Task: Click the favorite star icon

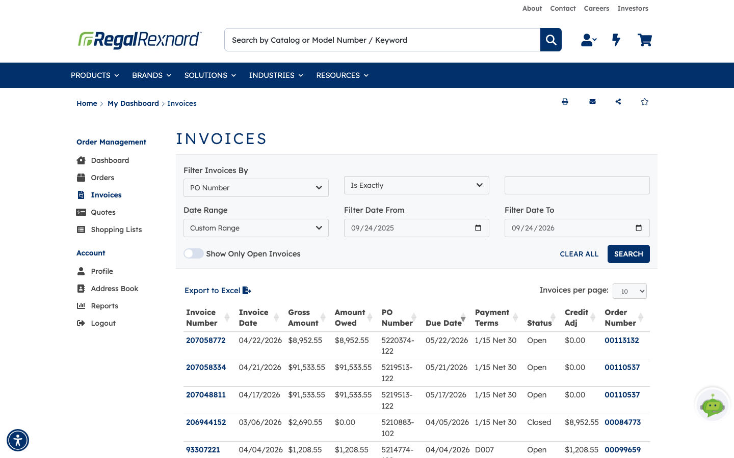Action: 645,102
